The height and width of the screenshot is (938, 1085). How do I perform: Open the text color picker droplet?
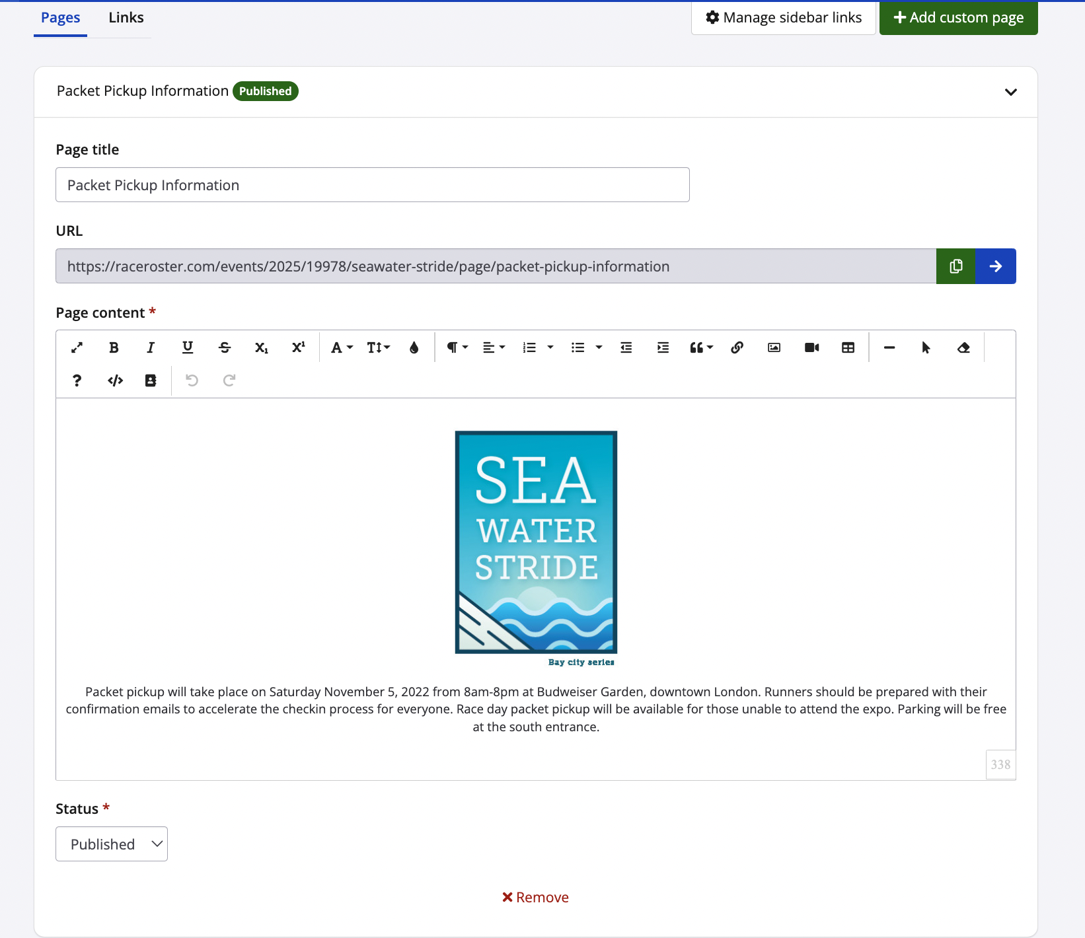[414, 348]
